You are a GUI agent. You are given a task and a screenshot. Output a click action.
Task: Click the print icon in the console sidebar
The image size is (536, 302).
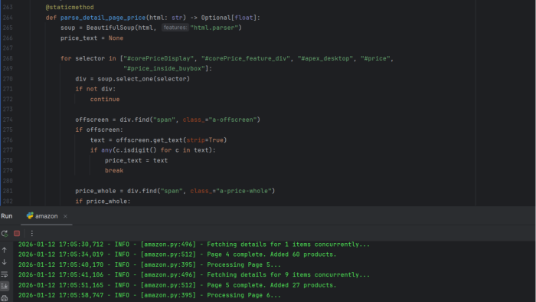(5, 298)
